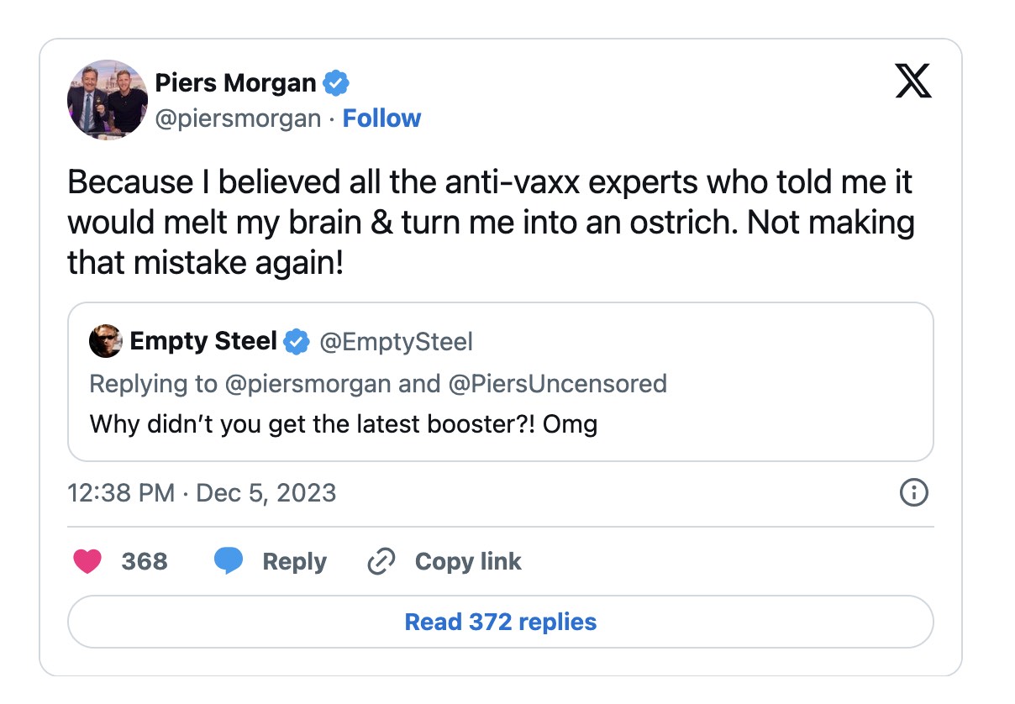Open the @piersmorgan handle
The height and width of the screenshot is (704, 1015).
(x=238, y=118)
